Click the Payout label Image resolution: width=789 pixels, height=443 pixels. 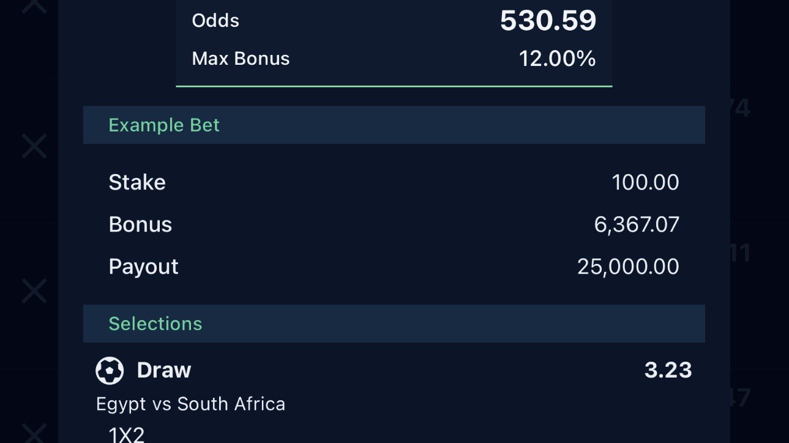[144, 267]
